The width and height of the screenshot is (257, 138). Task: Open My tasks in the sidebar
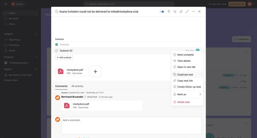click(20, 19)
